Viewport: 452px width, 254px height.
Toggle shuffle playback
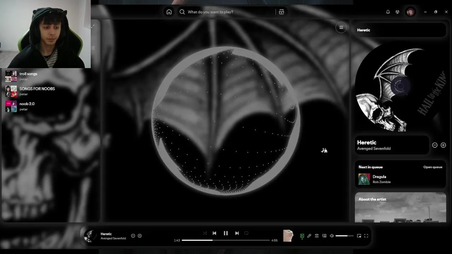[x=205, y=233]
